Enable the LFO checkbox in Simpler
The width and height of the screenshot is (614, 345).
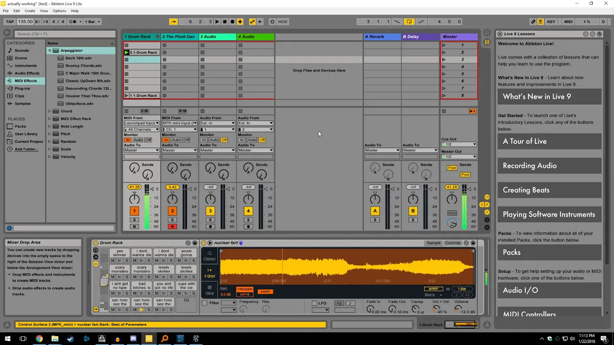(x=314, y=303)
